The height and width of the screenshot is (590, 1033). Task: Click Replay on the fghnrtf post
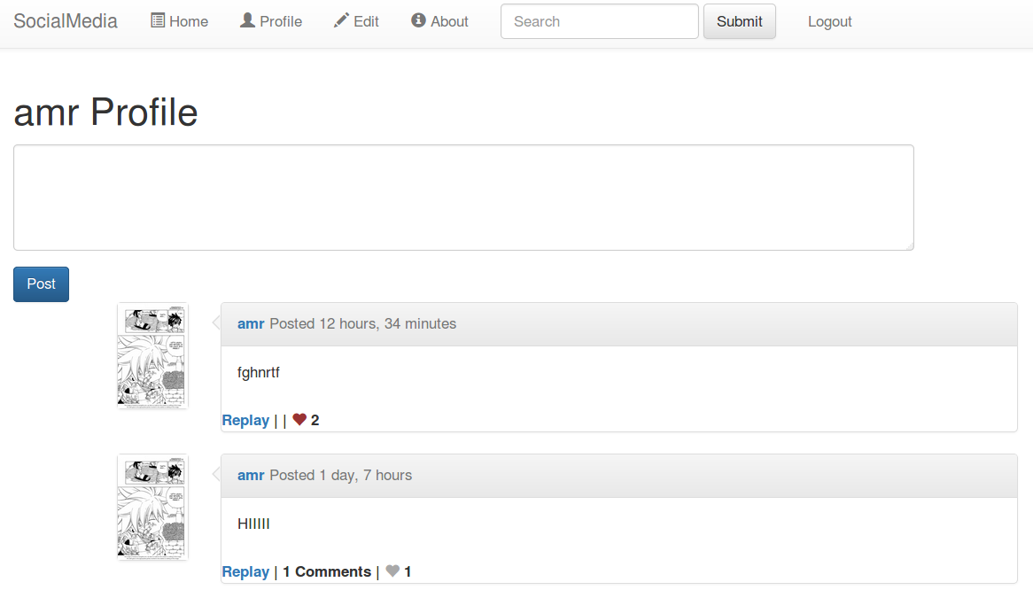click(245, 420)
